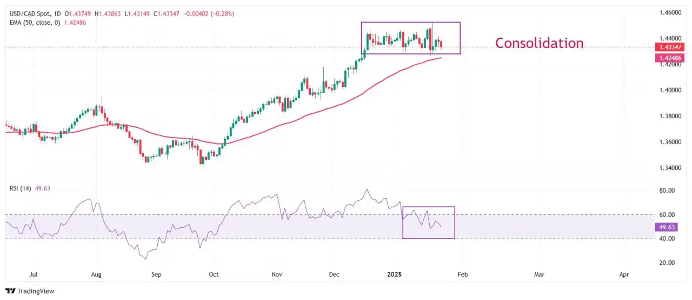The width and height of the screenshot is (692, 300).
Task: Click the TradingView logo icon
Action: coord(10,291)
